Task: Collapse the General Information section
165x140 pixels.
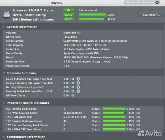Action: pyautogui.click(x=4, y=27)
